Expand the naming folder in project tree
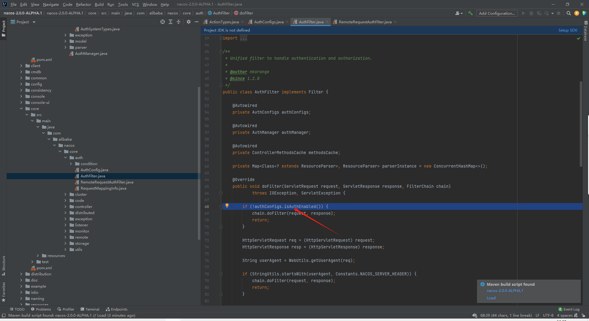Screen dimensions: 589x321 pyautogui.click(x=21, y=299)
